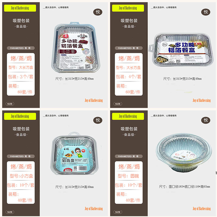Click the SIZE pill on the bottom-right card
217x217 pixels.
point(118,212)
